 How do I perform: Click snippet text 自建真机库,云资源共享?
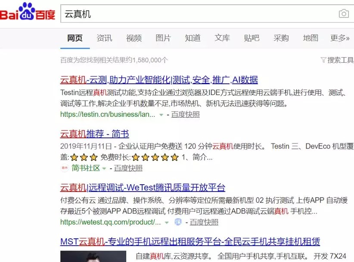point(174,256)
